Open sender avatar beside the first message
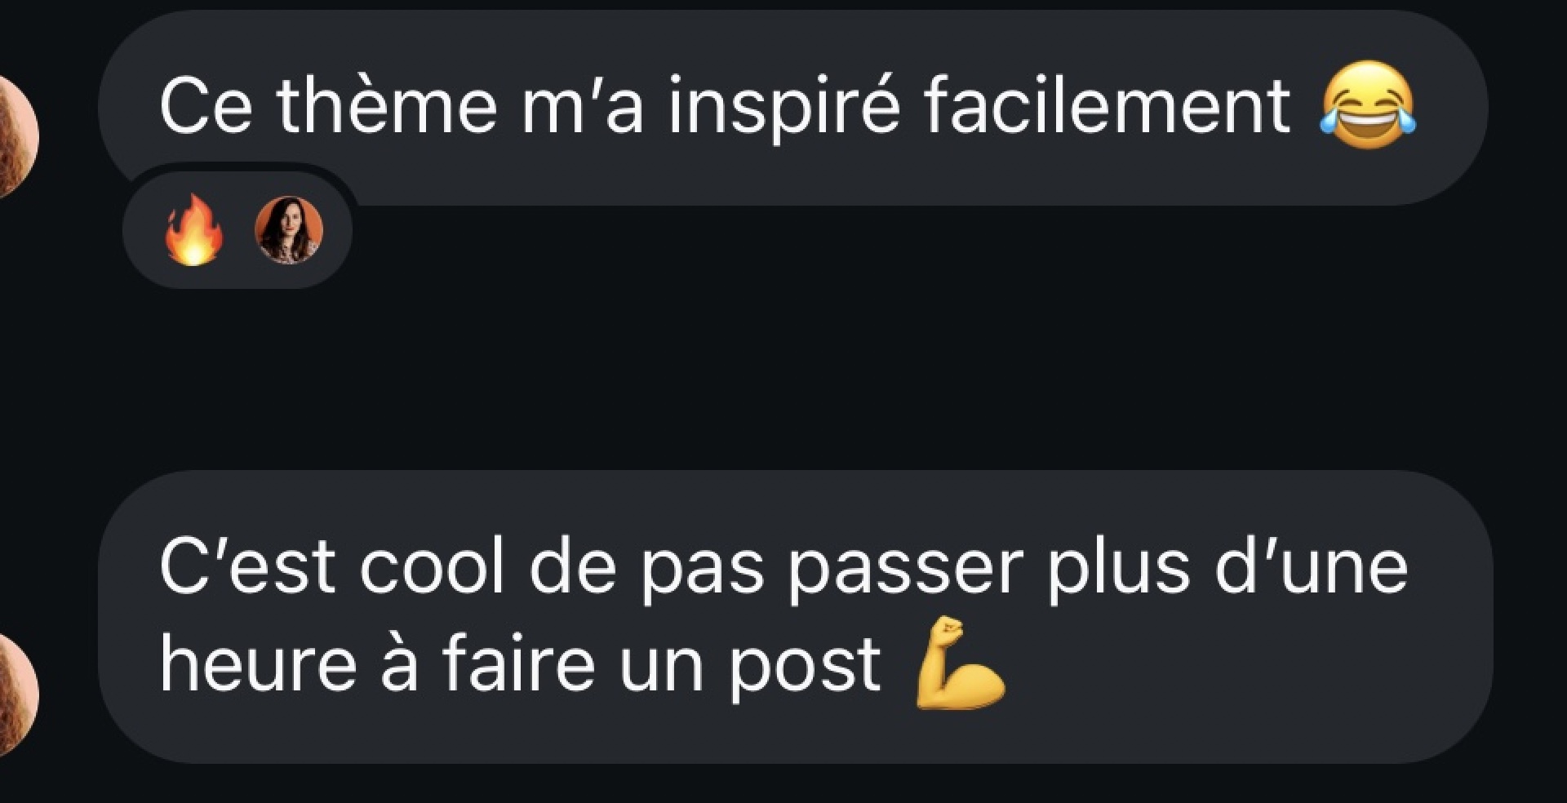Viewport: 1567px width, 803px height. 16,135
